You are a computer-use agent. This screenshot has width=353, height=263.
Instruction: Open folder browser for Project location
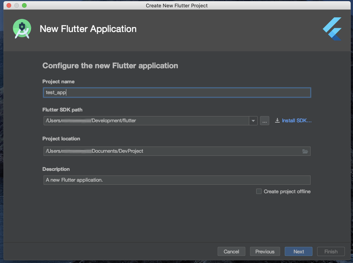point(305,151)
